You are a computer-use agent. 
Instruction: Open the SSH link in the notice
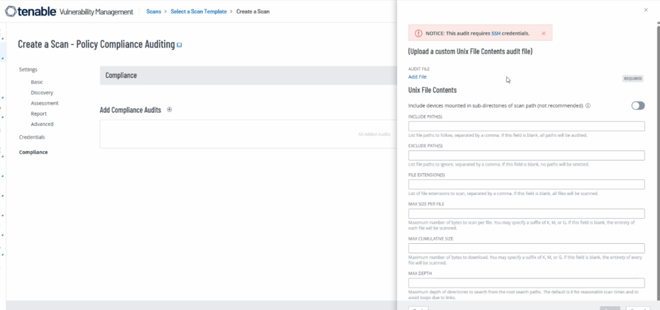pyautogui.click(x=496, y=33)
